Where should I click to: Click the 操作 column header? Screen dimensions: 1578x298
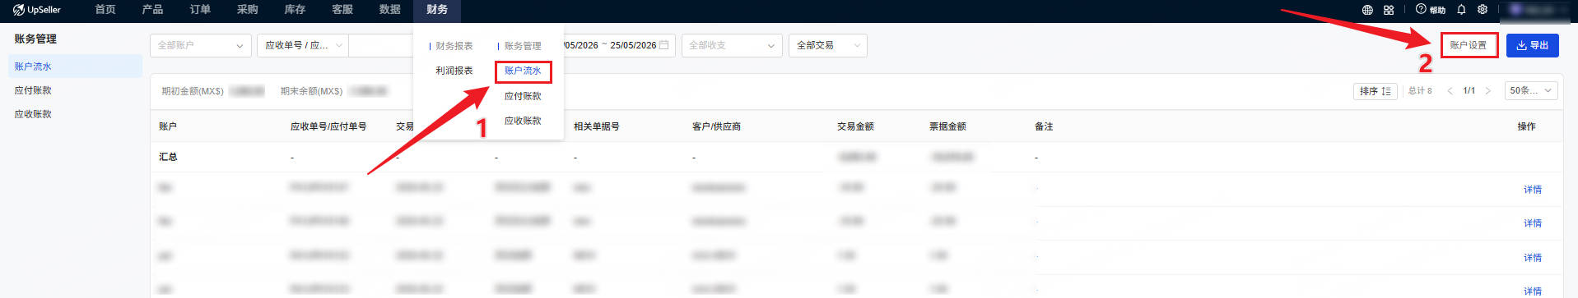pos(1526,126)
